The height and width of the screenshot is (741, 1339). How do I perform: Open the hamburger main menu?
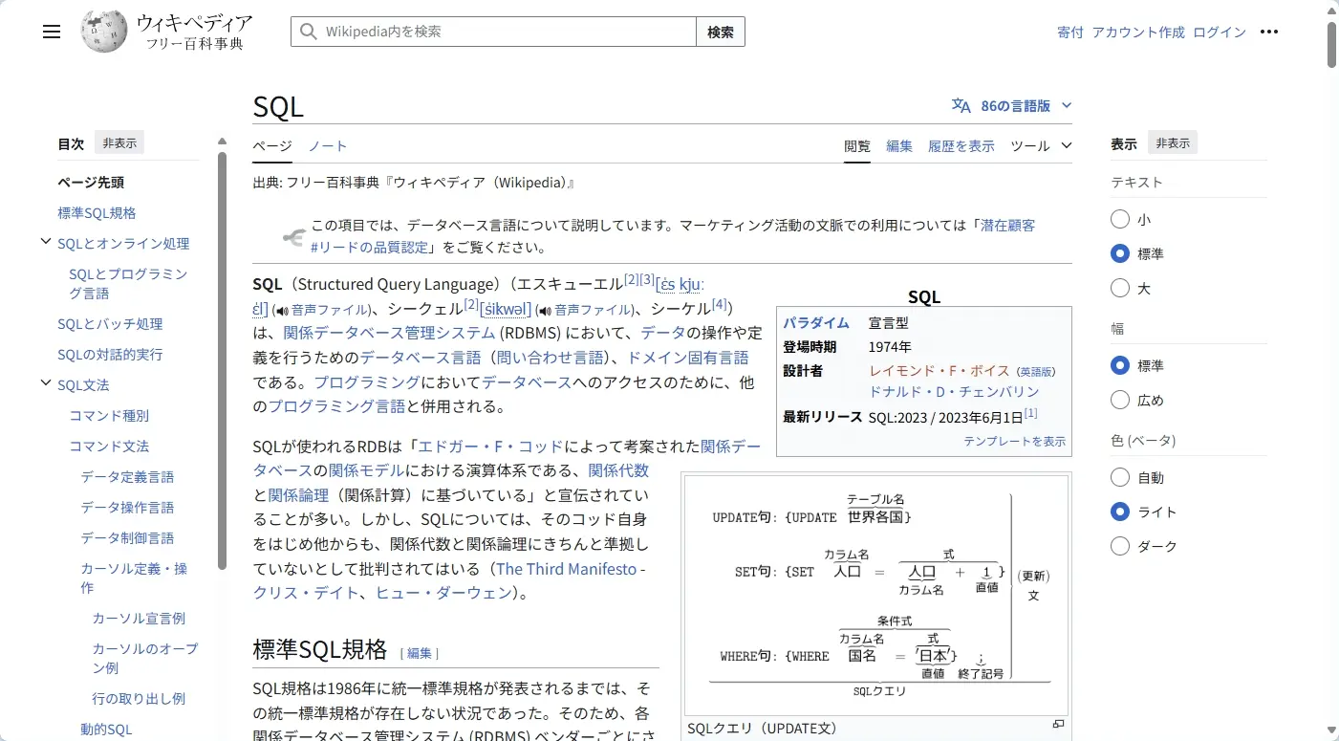coord(52,32)
